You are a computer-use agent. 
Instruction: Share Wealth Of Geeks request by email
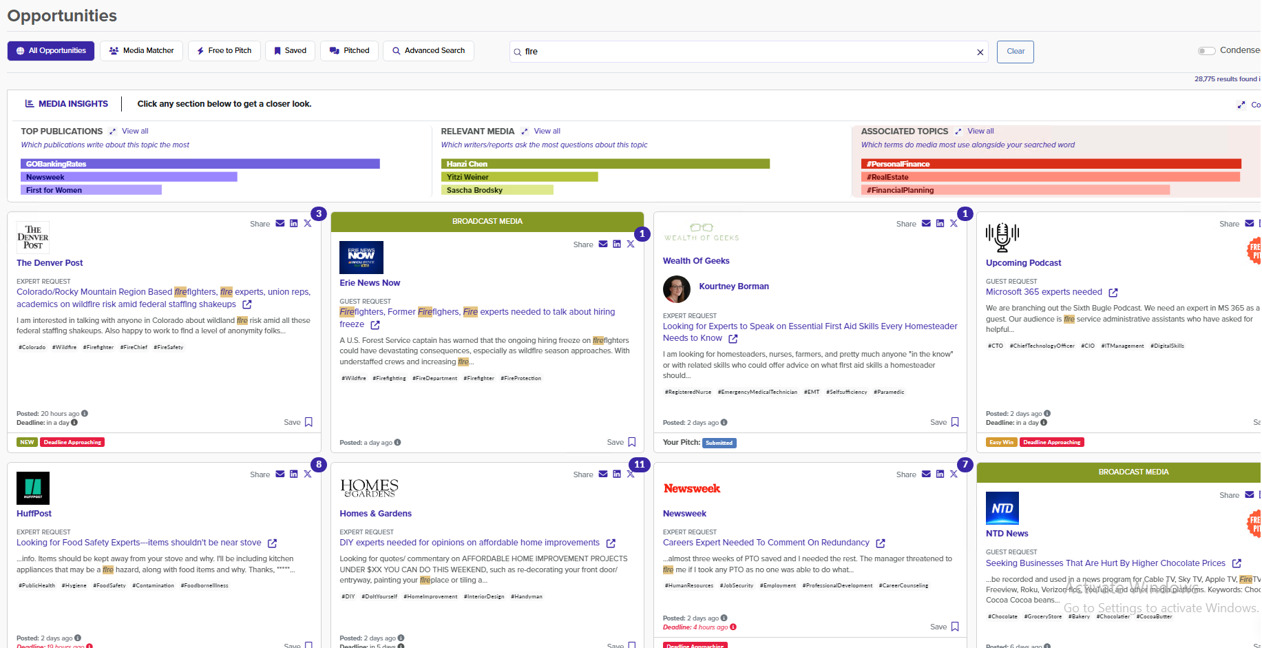click(927, 224)
